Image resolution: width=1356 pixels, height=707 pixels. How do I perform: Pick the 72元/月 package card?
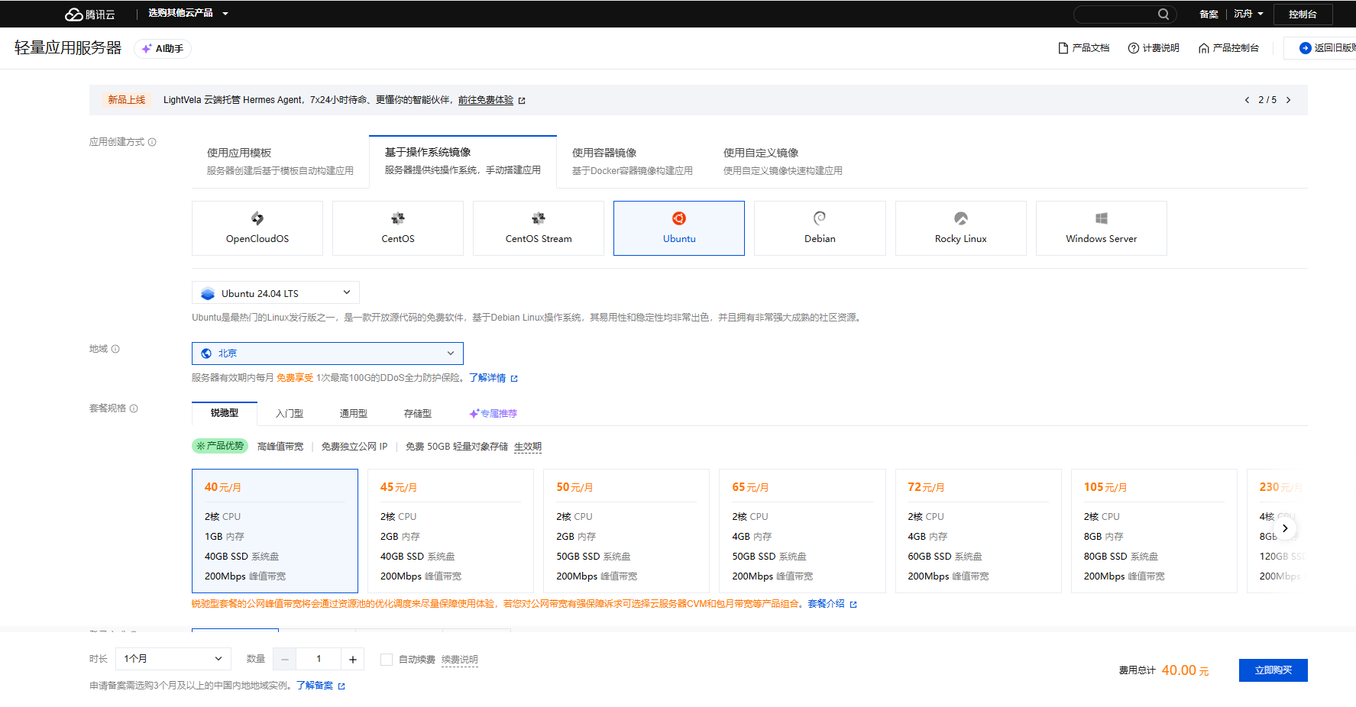coord(979,531)
